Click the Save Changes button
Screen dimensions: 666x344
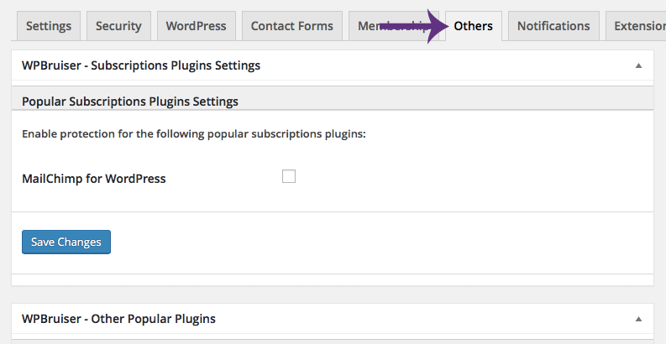click(x=66, y=242)
